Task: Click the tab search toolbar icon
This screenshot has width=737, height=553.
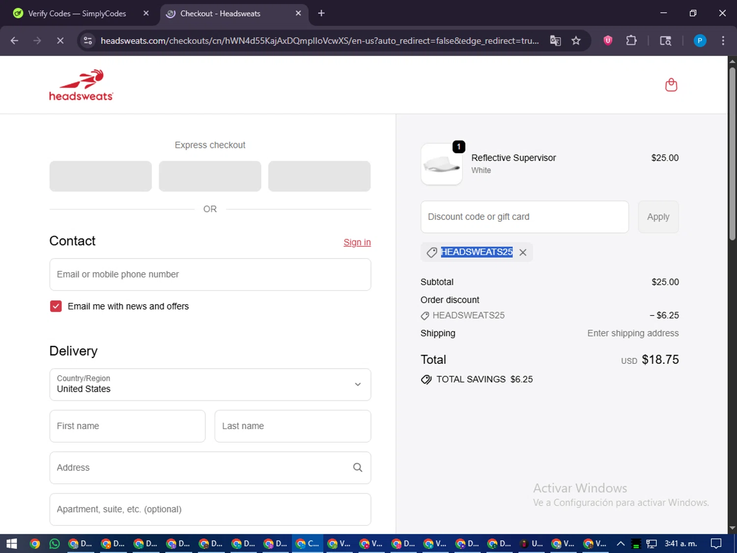Action: pyautogui.click(x=665, y=41)
